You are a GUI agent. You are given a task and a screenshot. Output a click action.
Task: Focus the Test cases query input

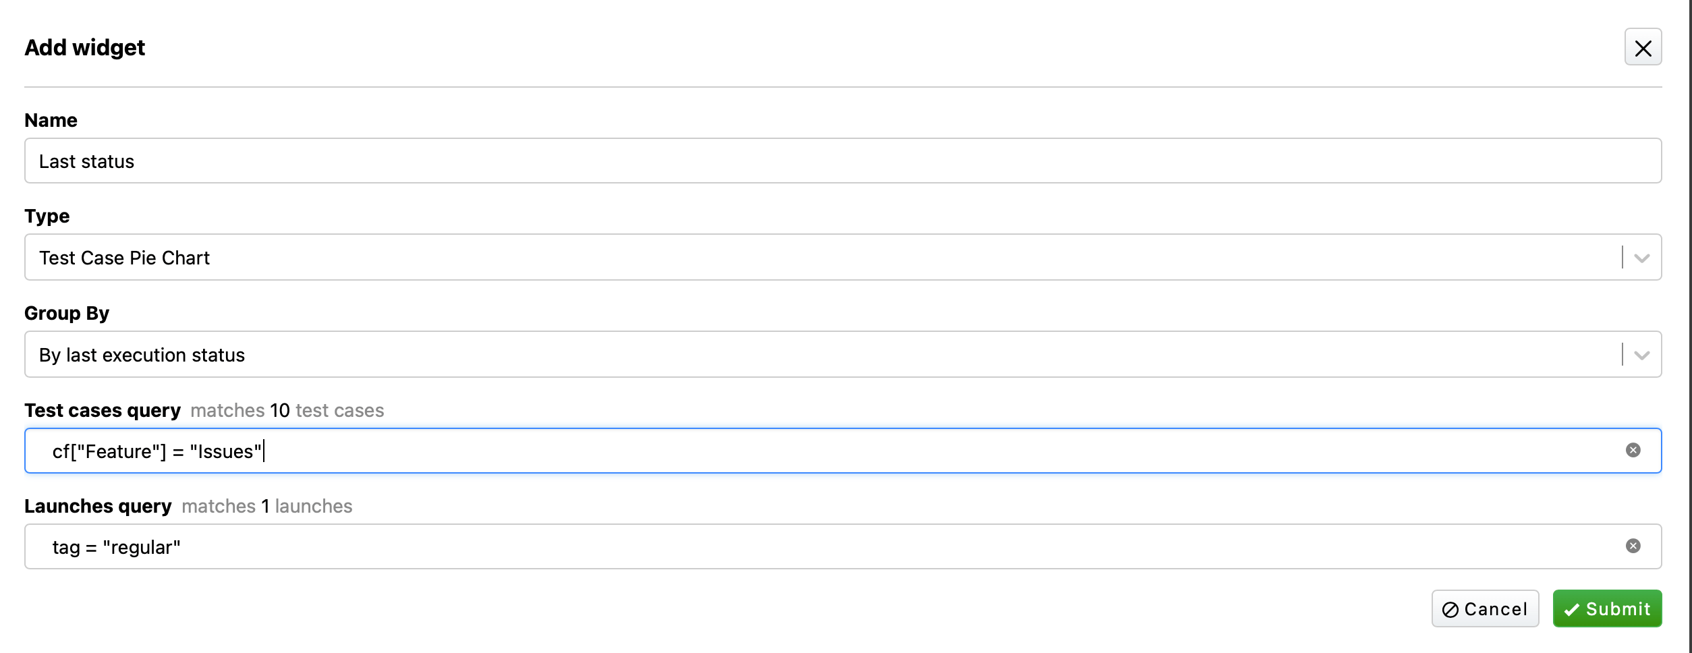point(810,451)
